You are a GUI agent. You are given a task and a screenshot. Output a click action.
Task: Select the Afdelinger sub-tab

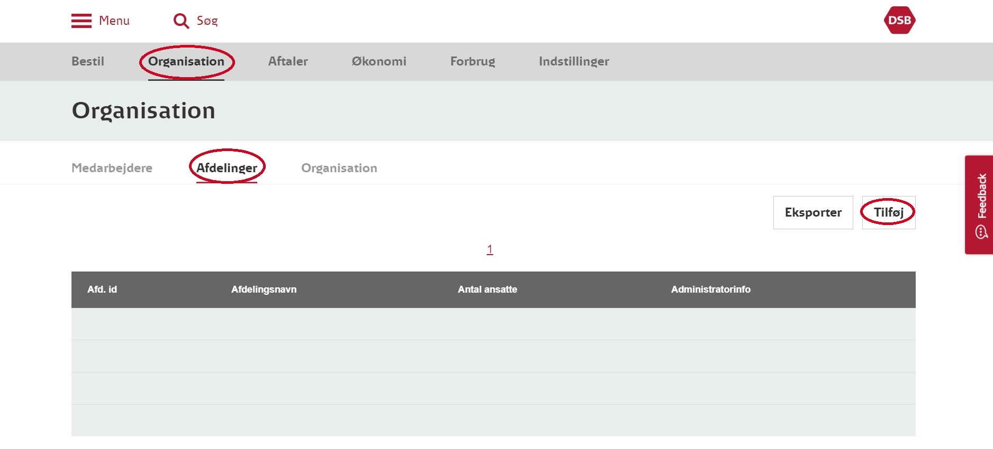point(227,168)
